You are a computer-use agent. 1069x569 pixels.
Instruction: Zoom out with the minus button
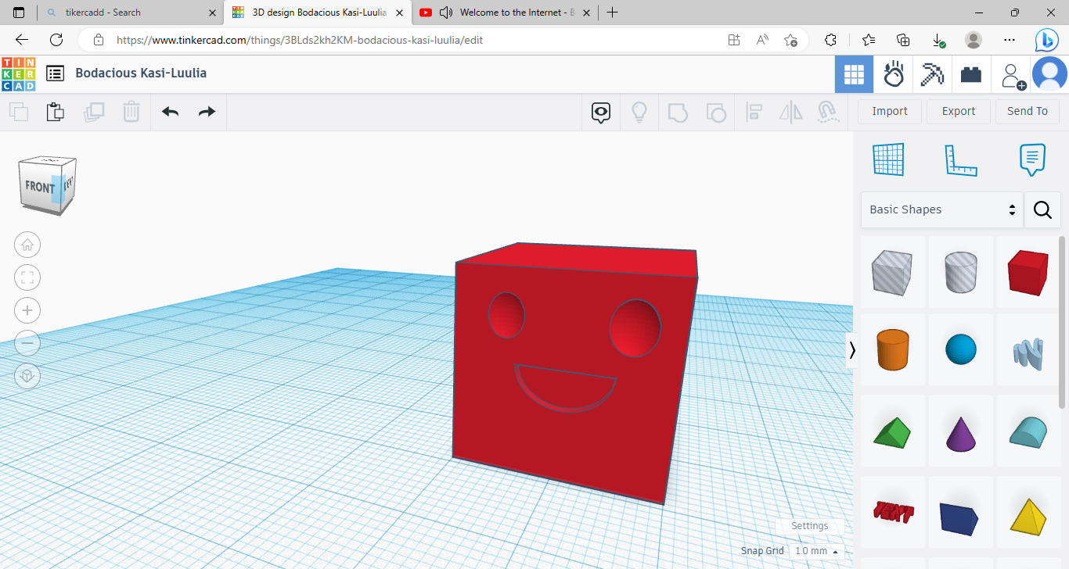(x=27, y=343)
